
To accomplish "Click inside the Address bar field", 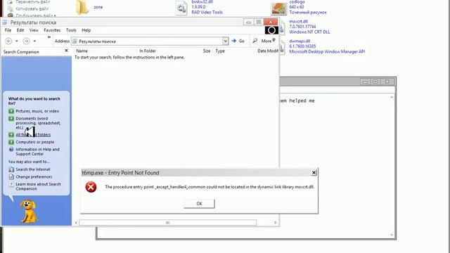I will click(x=150, y=41).
